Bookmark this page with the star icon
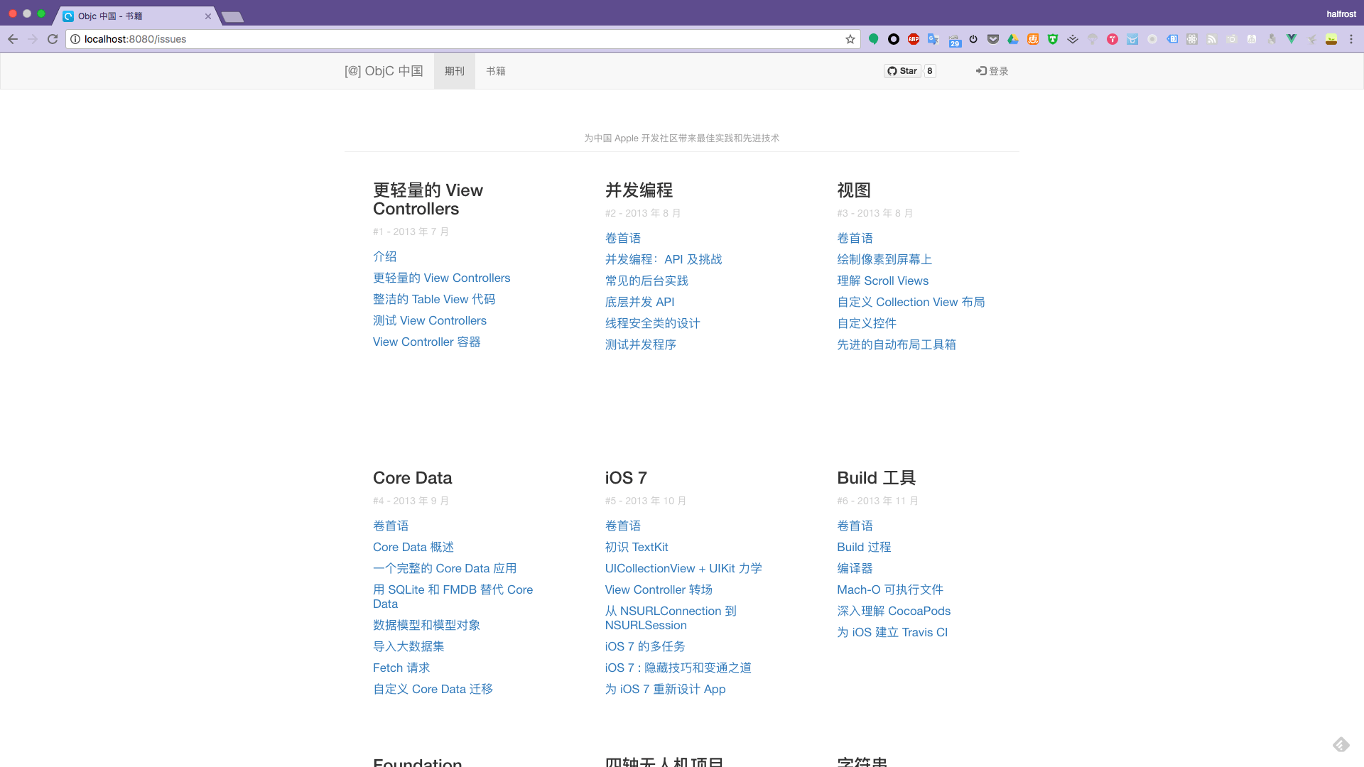 click(x=850, y=39)
